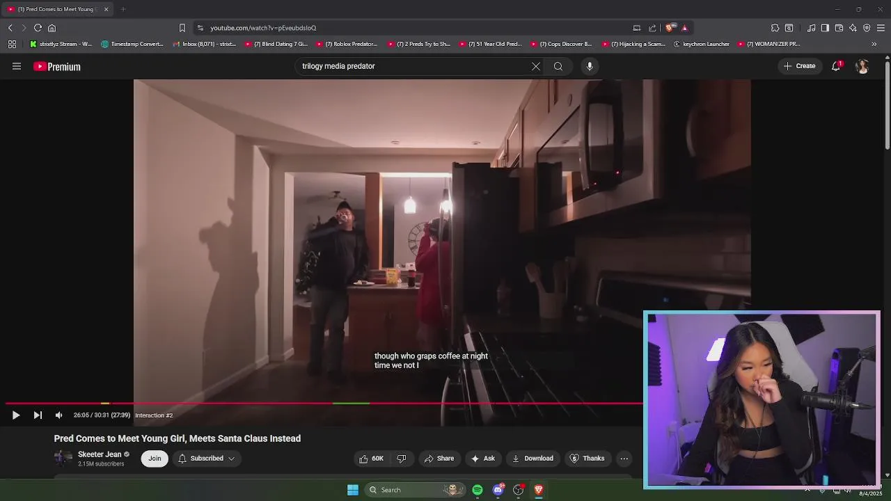Open Windows Start menu
Screen dimensions: 891x501
tap(353, 490)
